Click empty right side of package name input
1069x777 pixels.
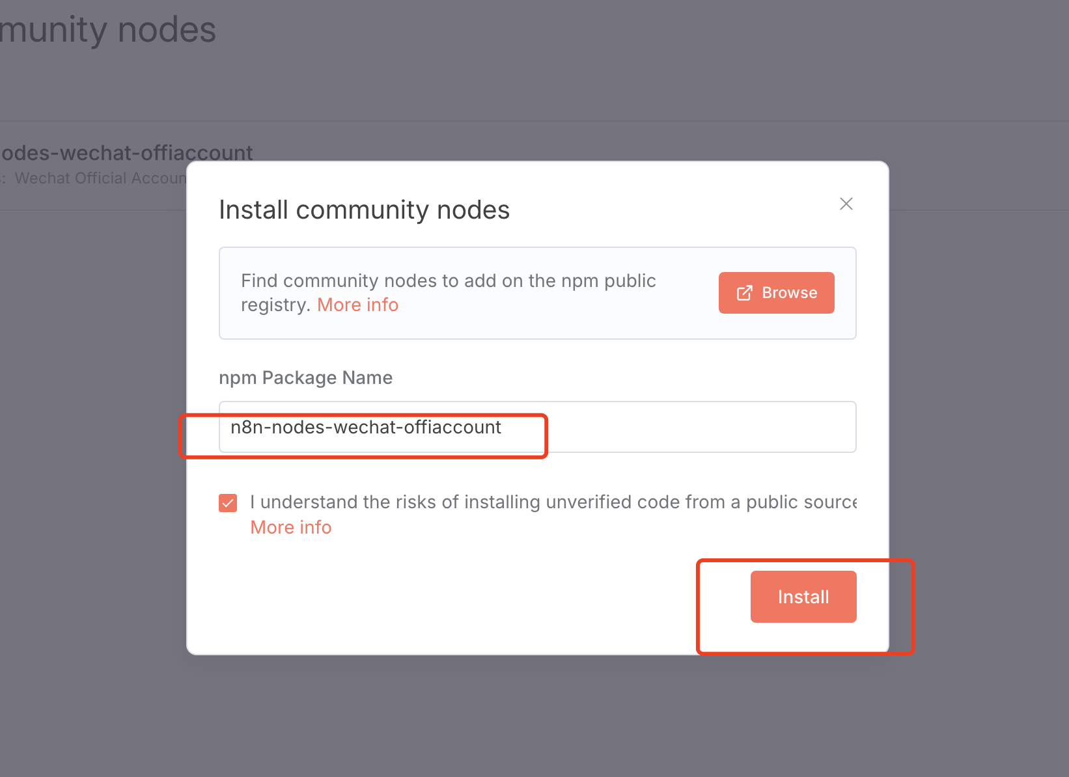tap(716, 427)
